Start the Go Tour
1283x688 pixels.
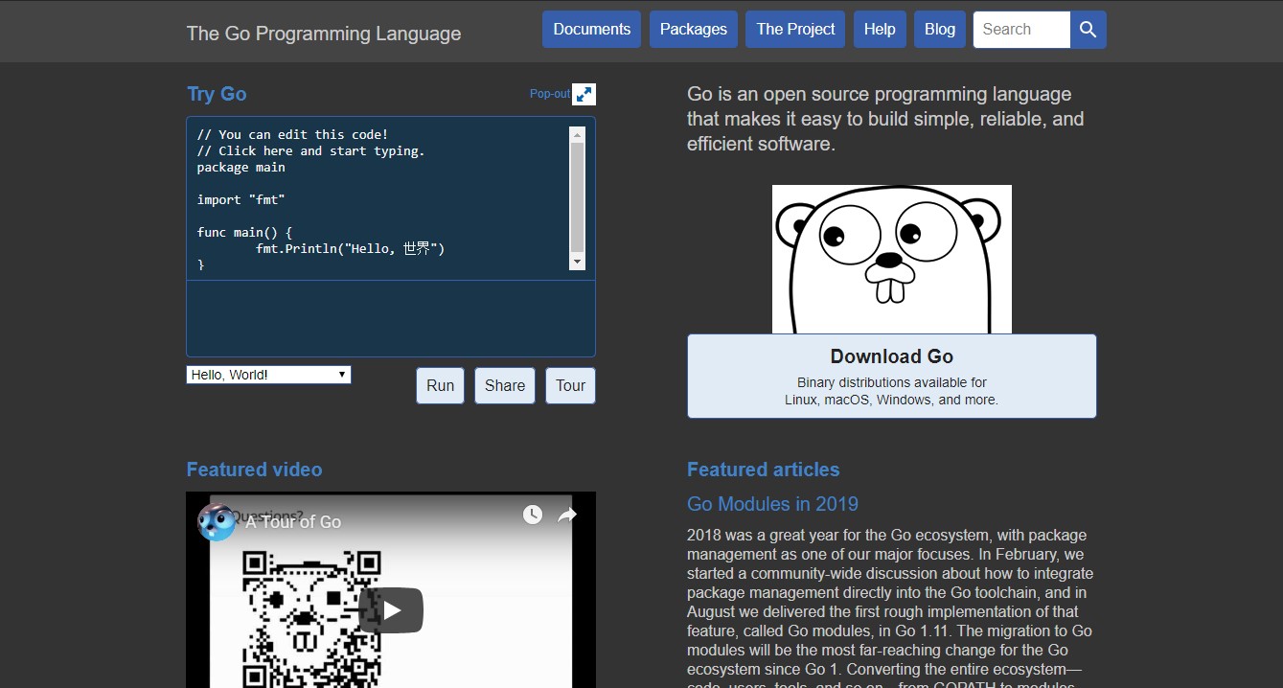[x=570, y=385]
